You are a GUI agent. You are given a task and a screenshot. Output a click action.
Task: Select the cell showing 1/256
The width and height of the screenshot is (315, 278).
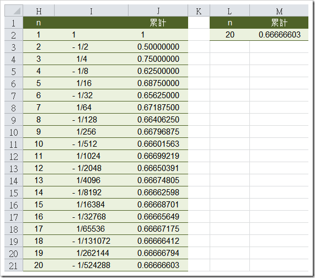point(91,132)
